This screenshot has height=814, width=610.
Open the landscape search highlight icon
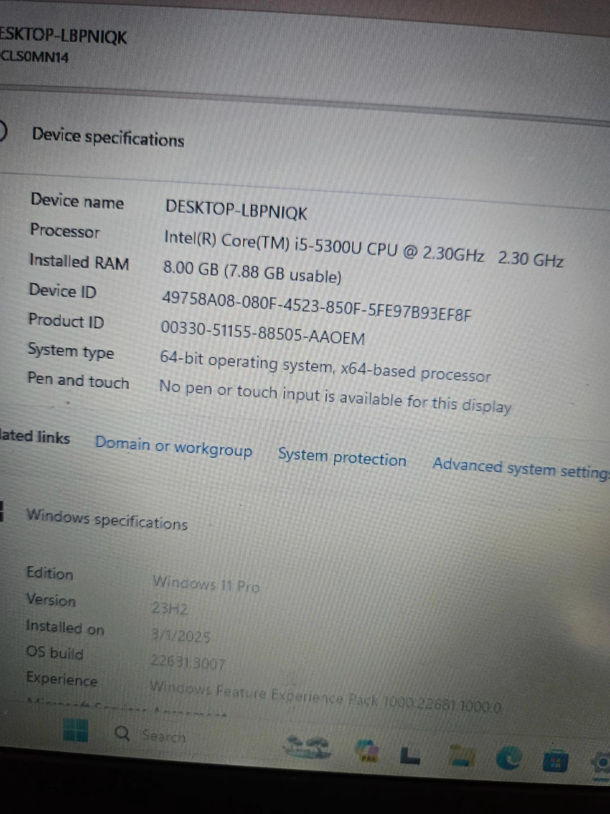pyautogui.click(x=308, y=747)
